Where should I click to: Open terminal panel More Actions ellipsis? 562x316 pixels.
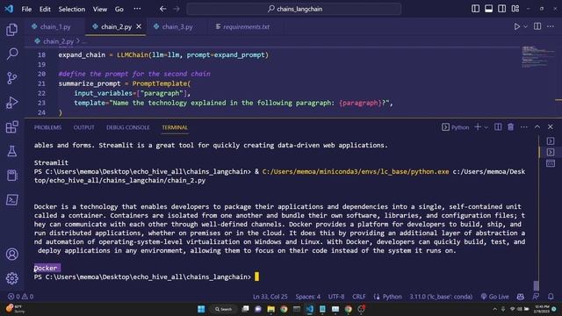point(524,126)
